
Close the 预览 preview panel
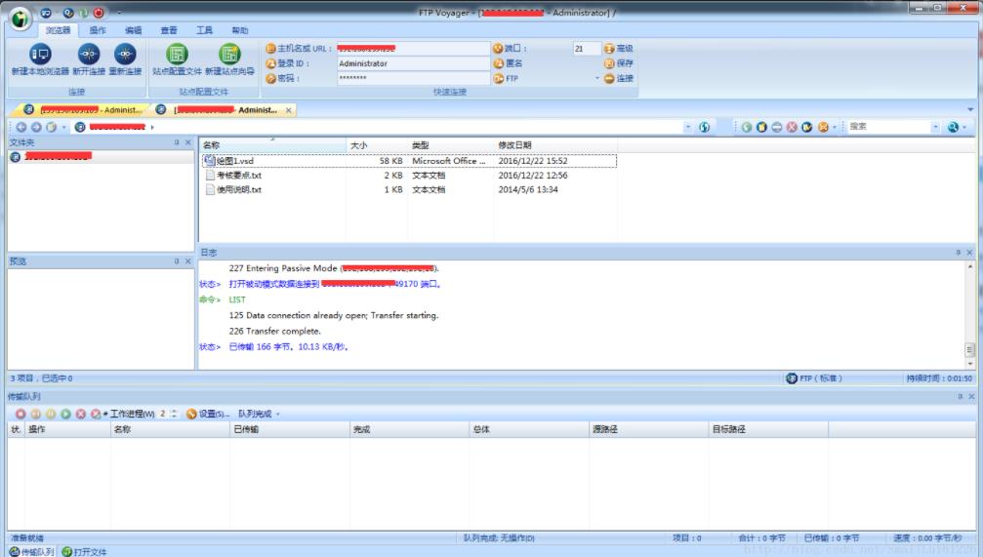tap(187, 261)
